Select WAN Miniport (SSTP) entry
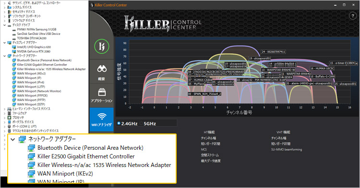 click(x=31, y=104)
